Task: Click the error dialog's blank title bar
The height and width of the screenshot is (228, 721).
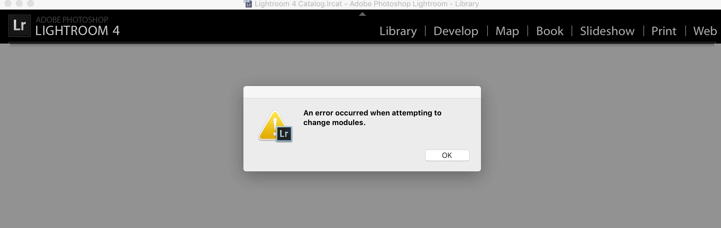Action: tap(362, 92)
